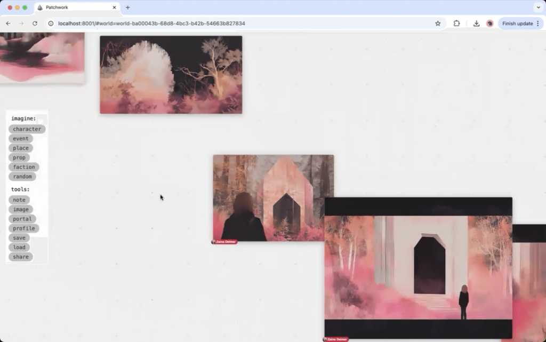Generate a new place
This screenshot has width=546, height=342.
21,148
